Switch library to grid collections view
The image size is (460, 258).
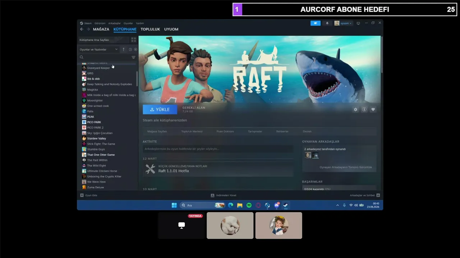[x=133, y=40]
